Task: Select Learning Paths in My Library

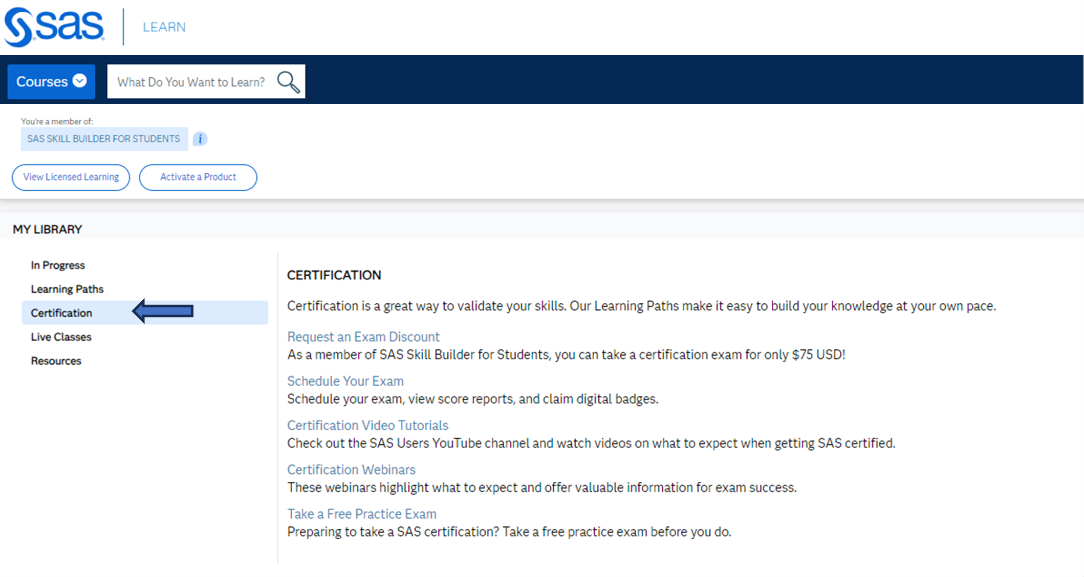Action: click(x=67, y=288)
